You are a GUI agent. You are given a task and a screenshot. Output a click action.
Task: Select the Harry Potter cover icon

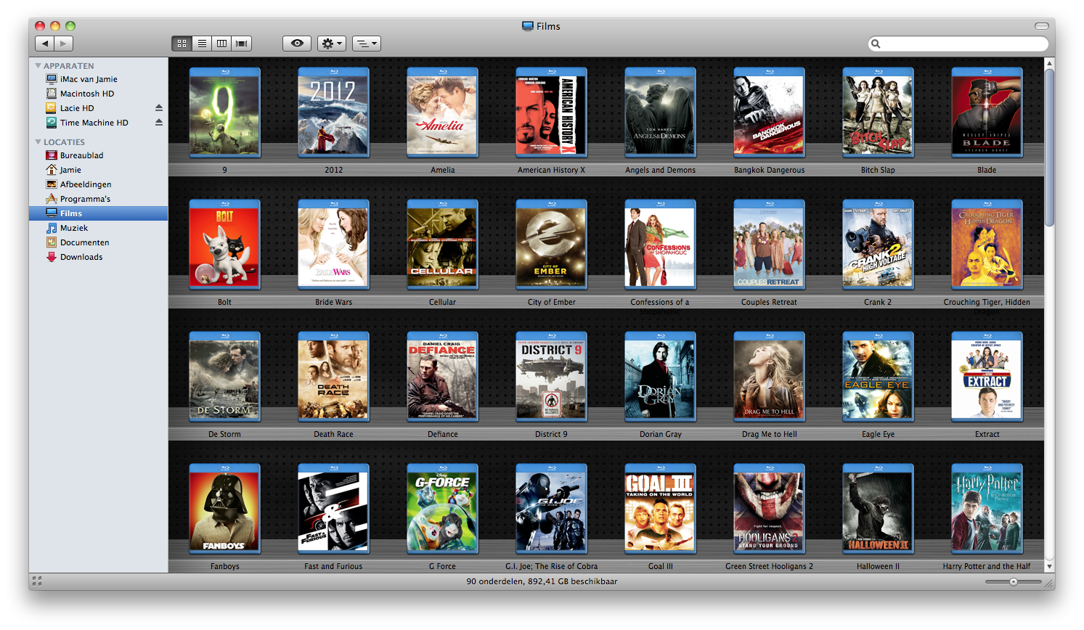987,509
